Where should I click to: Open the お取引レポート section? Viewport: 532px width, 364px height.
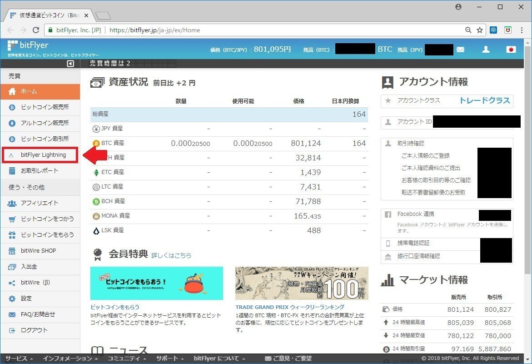40,170
